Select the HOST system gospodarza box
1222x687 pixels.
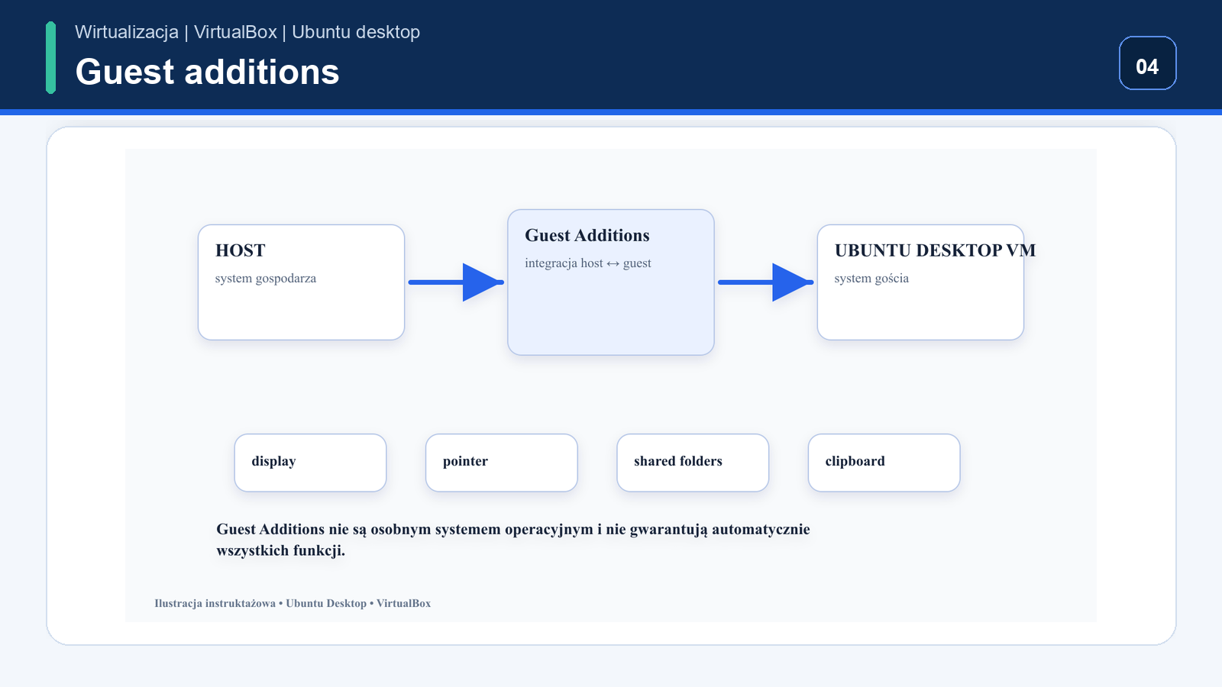[301, 282]
